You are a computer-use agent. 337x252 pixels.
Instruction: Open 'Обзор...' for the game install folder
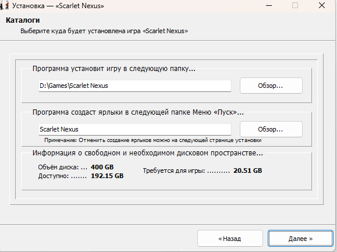271,86
